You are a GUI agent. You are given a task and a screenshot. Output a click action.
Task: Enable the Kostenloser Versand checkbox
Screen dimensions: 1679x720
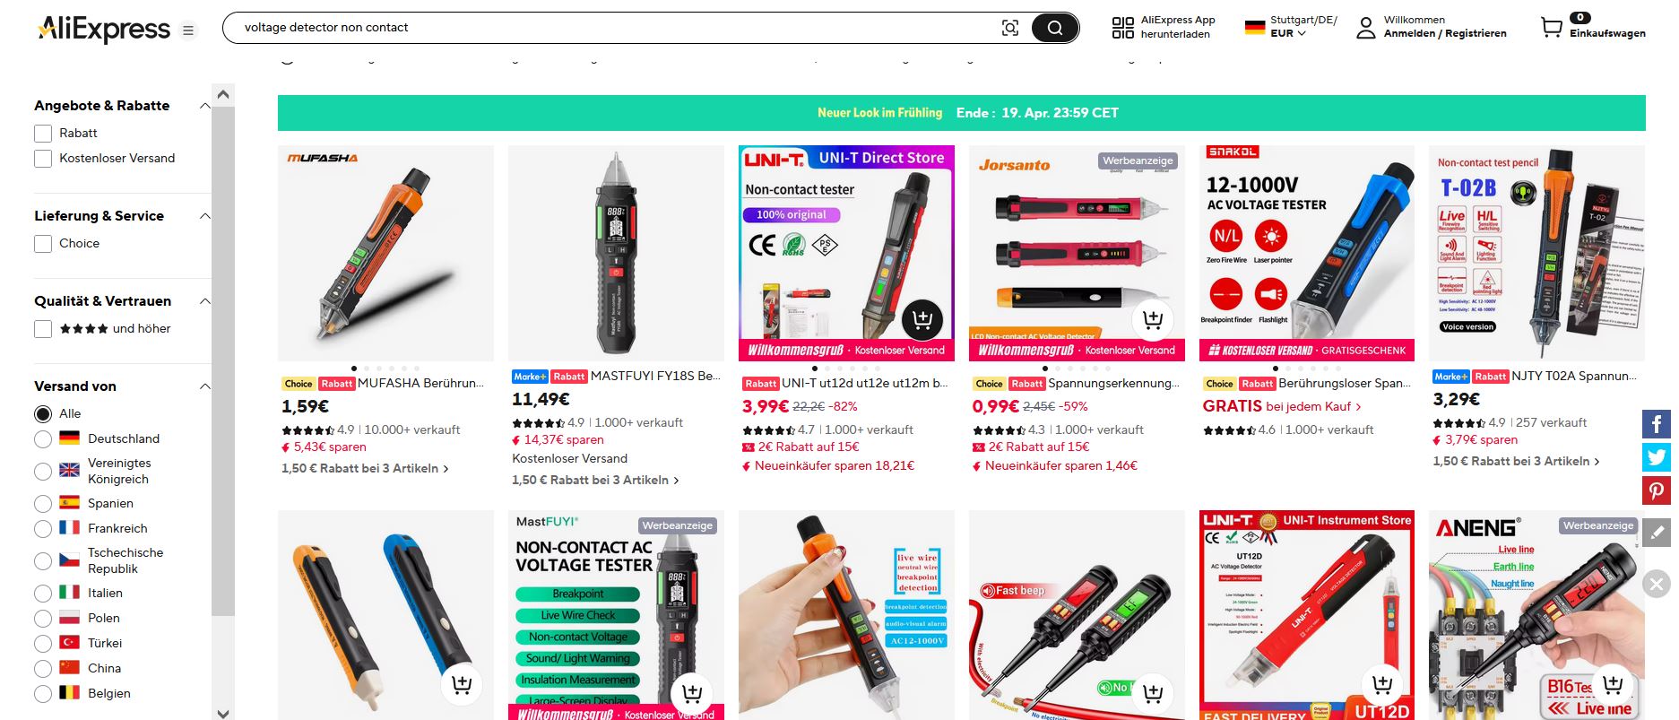click(43, 159)
